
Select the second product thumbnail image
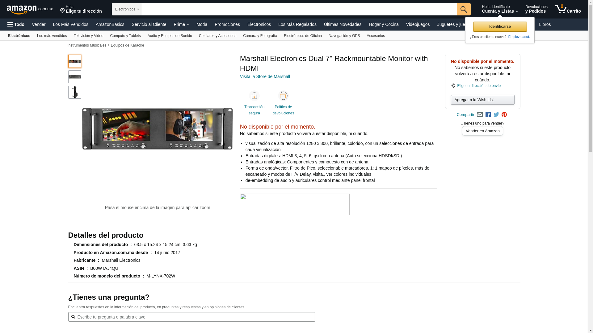coord(75,77)
